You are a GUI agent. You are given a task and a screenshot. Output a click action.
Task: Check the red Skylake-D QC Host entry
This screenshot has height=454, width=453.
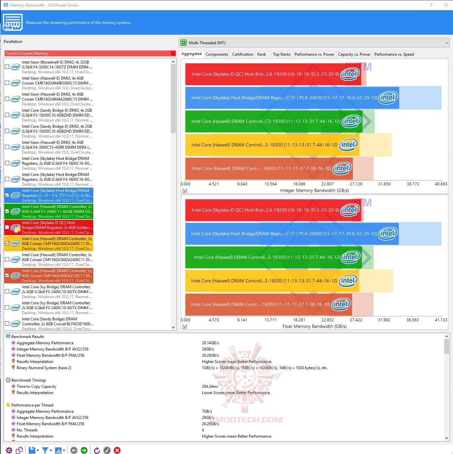click(7, 227)
